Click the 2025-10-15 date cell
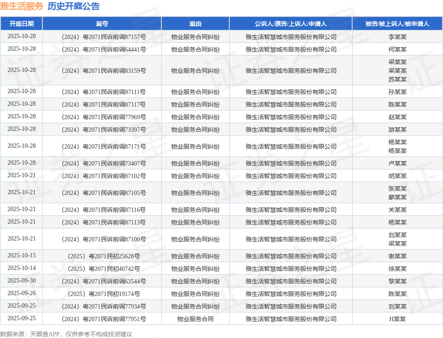 tap(22, 255)
